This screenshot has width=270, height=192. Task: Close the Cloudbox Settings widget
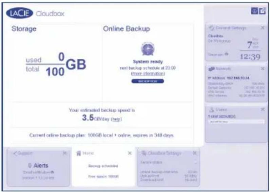(x=195, y=153)
